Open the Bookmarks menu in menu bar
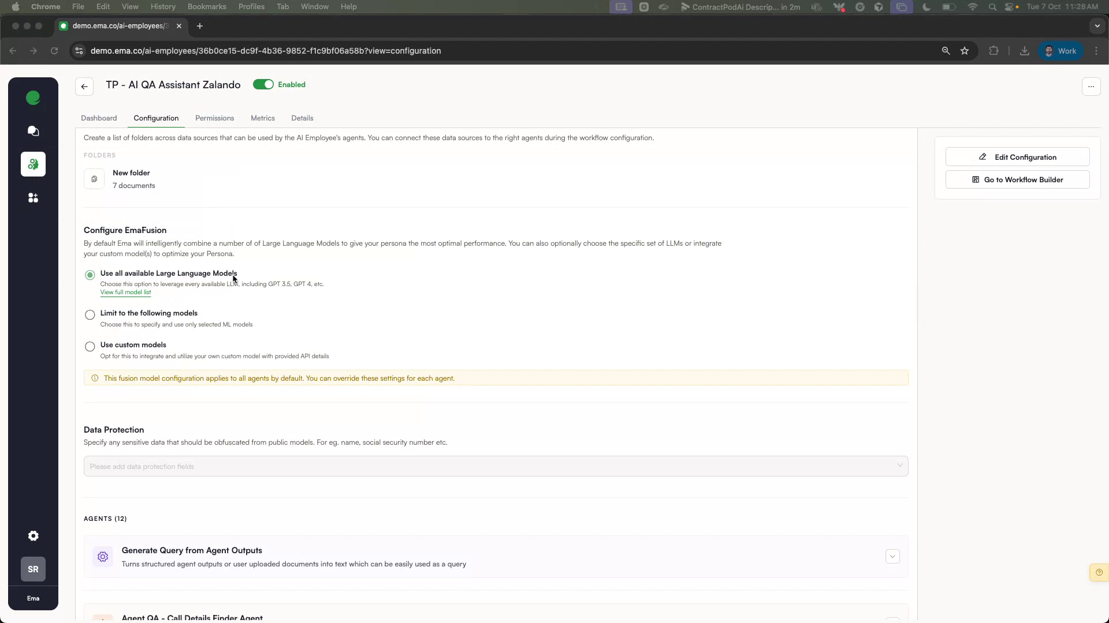The width and height of the screenshot is (1109, 623). click(x=207, y=6)
